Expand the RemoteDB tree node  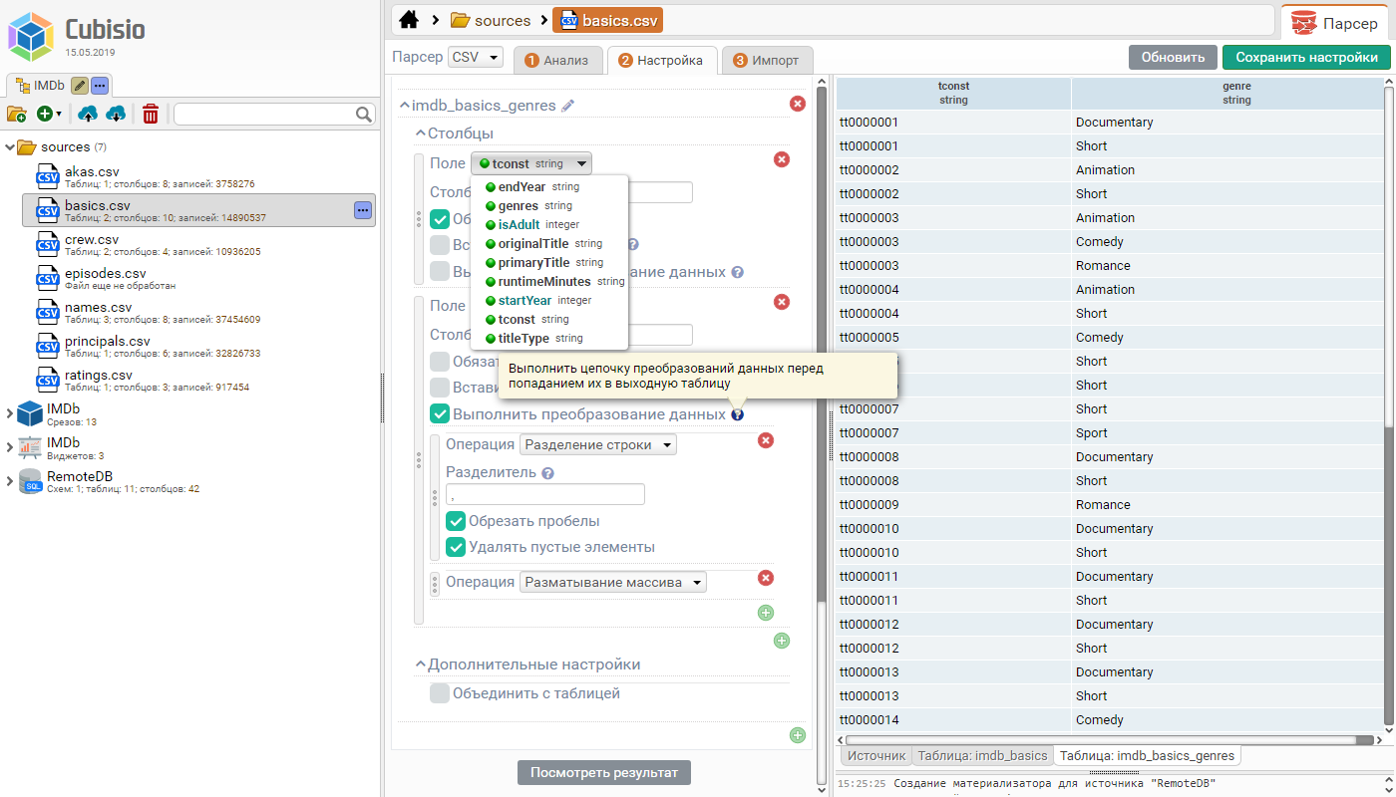coord(10,482)
